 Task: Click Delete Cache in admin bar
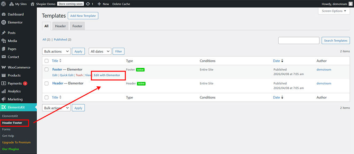tap(121, 4)
